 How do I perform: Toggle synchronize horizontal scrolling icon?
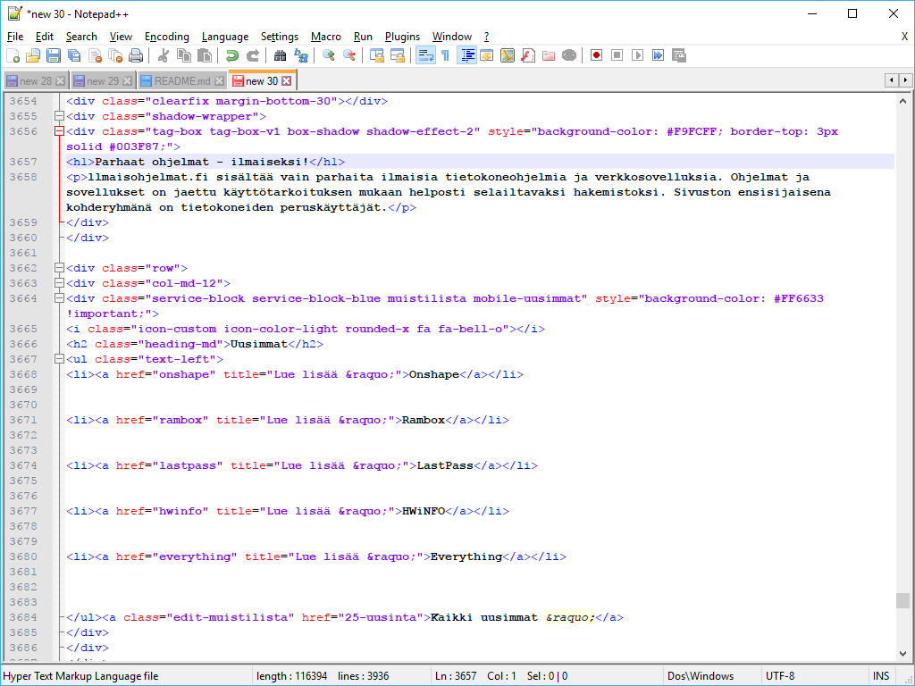(x=397, y=55)
